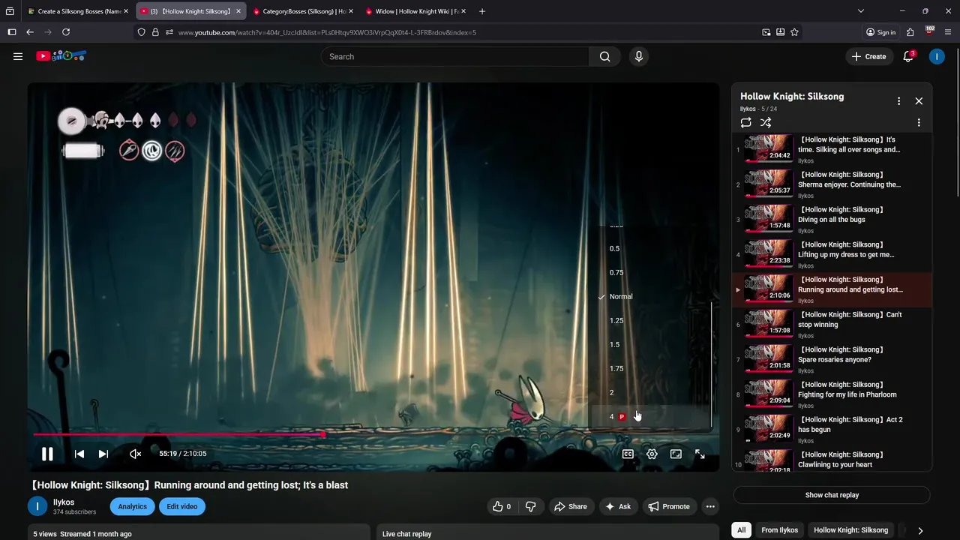Open 'Spare rosaries anyone?' video thumbnail
This screenshot has height=540, width=960.
point(769,359)
